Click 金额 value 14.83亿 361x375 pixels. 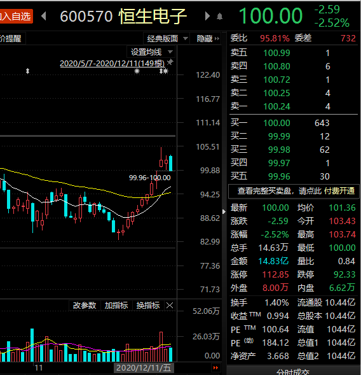tap(273, 261)
